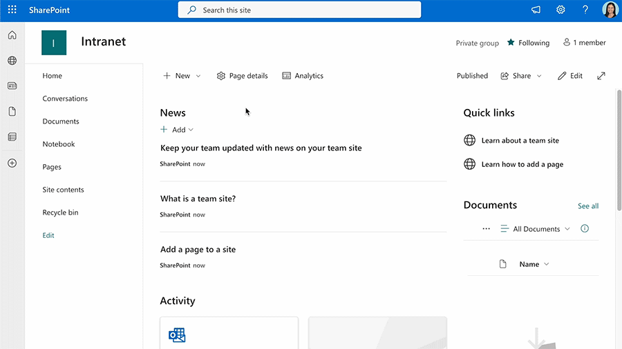622x349 pixels.
Task: Click the Edit page button
Action: pyautogui.click(x=570, y=76)
